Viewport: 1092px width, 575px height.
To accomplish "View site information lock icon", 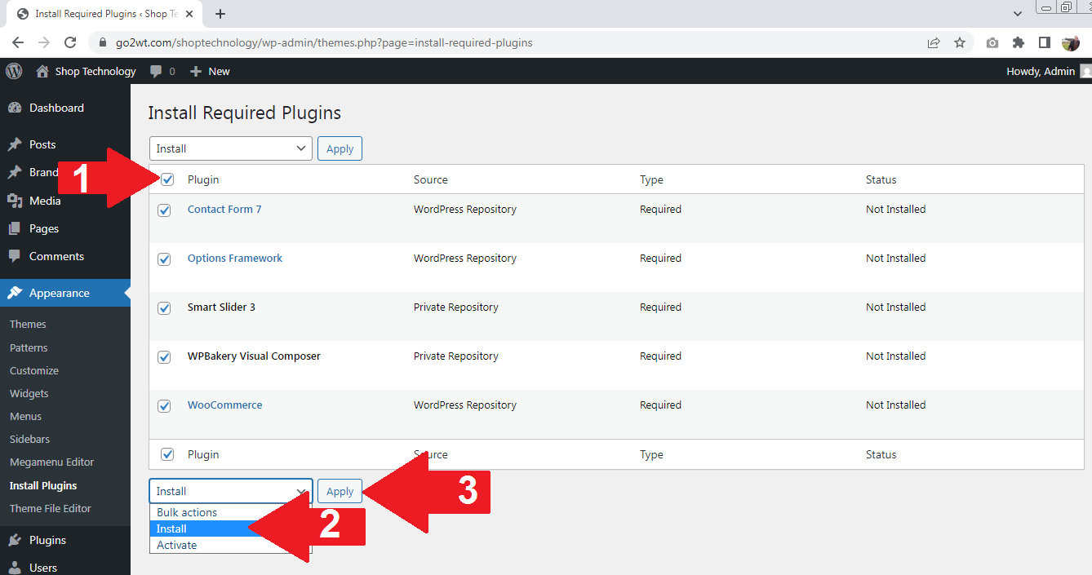I will (103, 42).
